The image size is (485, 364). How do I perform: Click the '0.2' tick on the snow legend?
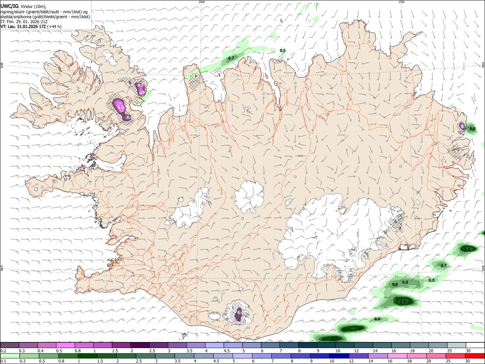(x=3, y=351)
